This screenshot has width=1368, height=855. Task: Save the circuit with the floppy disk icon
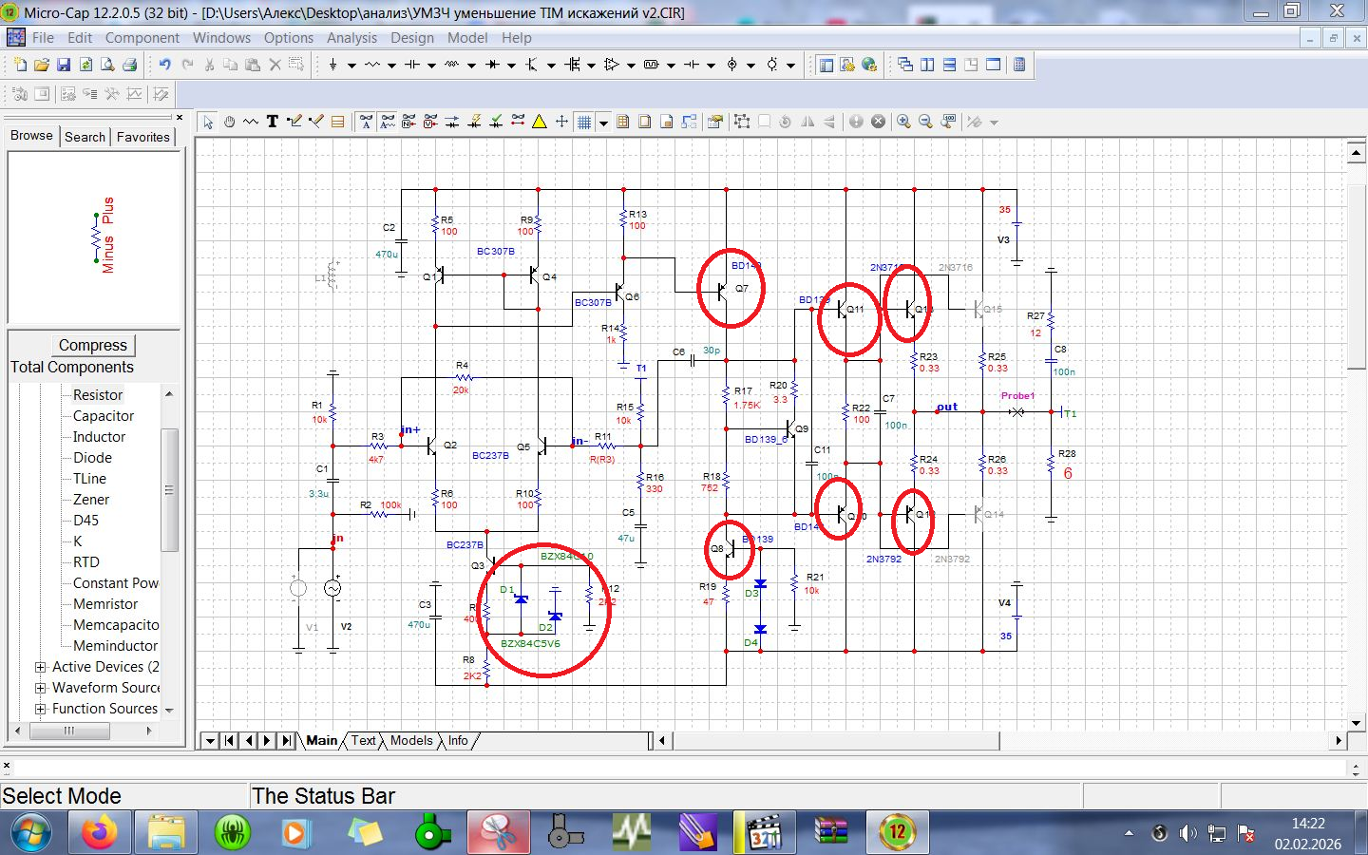(64, 65)
